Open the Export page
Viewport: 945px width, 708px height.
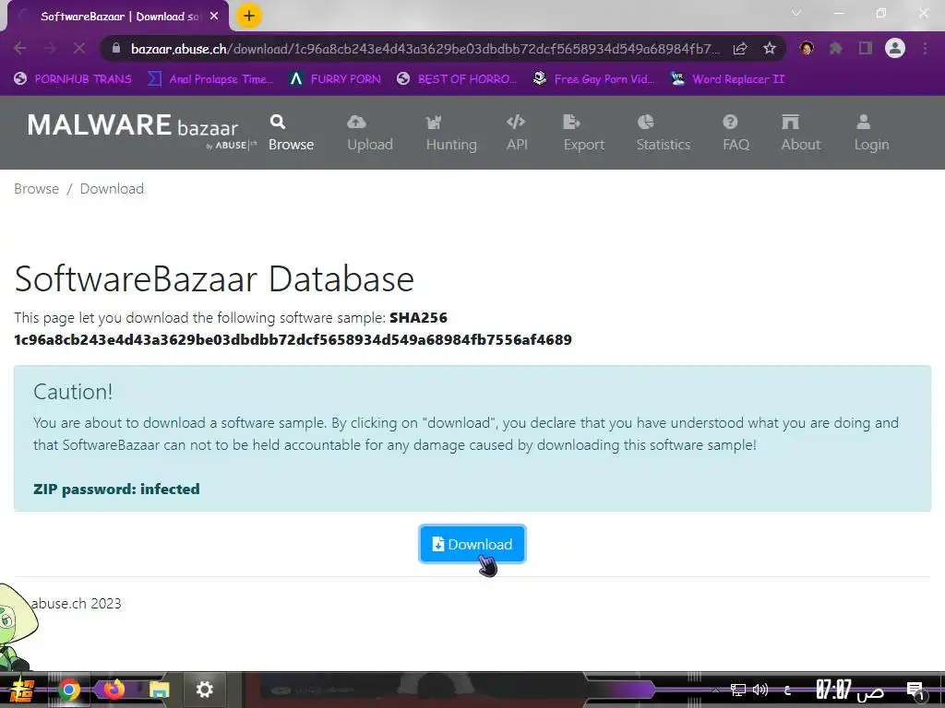583,133
